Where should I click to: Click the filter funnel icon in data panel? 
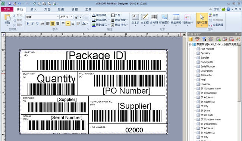(x=204, y=39)
